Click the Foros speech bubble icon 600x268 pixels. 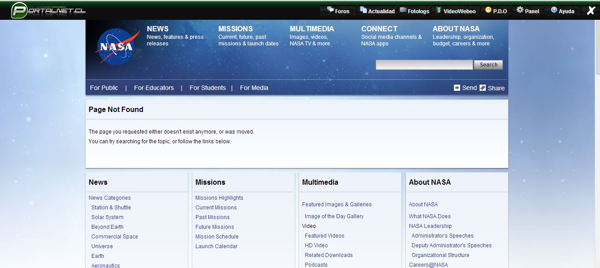click(x=330, y=10)
